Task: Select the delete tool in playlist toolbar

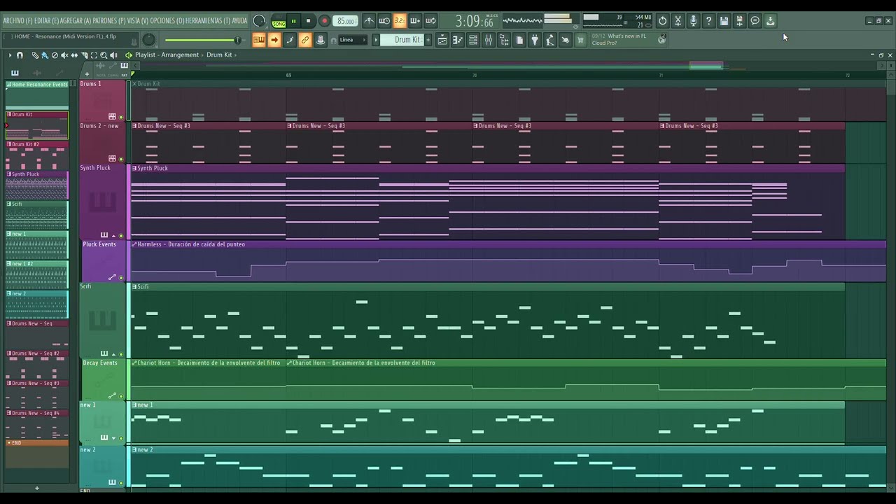Action: [x=55, y=55]
